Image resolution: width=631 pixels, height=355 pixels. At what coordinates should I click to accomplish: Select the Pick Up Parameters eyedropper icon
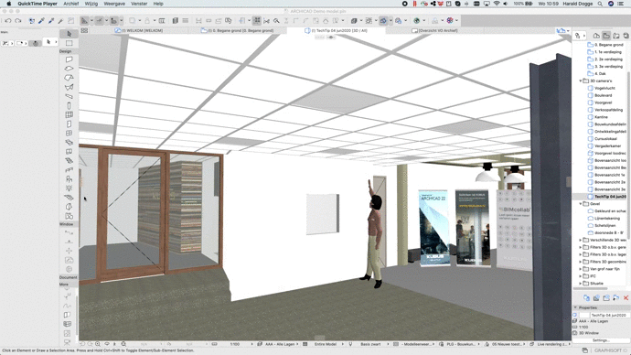point(41,20)
